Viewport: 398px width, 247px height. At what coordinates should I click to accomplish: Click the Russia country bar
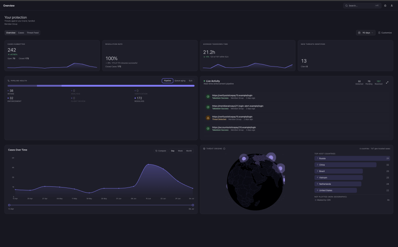click(x=352, y=158)
